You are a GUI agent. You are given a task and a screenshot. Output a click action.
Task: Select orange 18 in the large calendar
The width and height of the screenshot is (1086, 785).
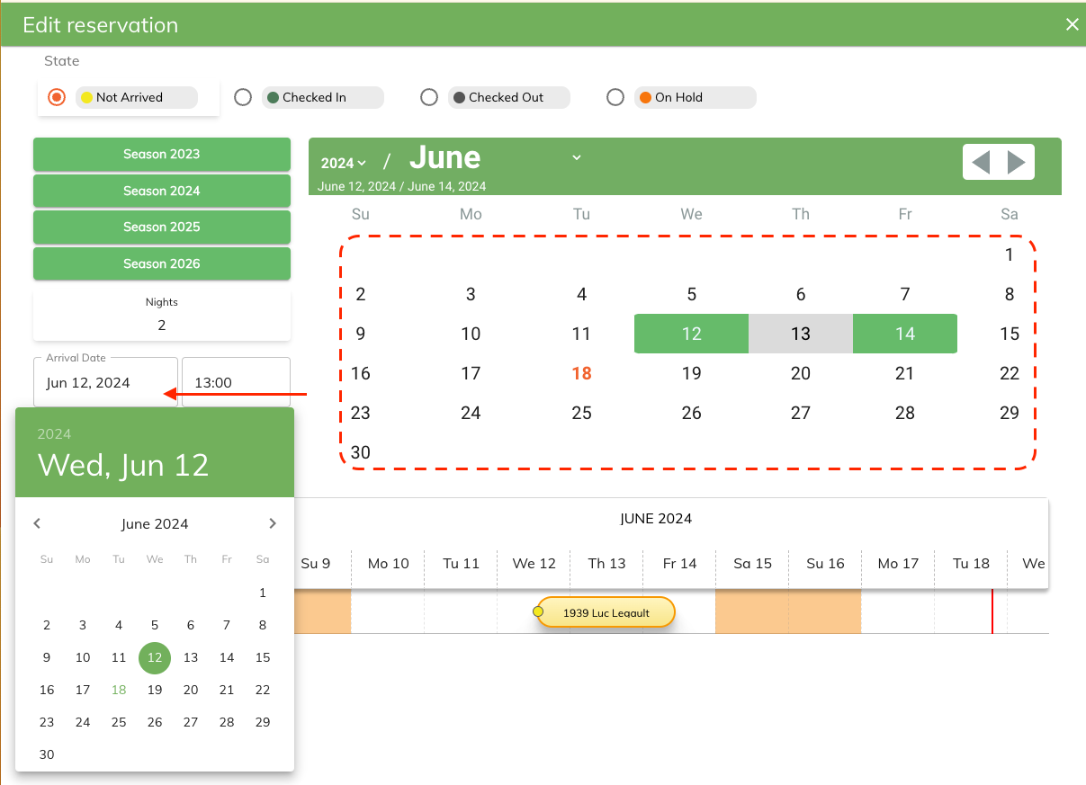coord(582,373)
